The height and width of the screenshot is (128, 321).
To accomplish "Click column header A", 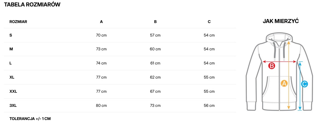I will (x=101, y=22).
